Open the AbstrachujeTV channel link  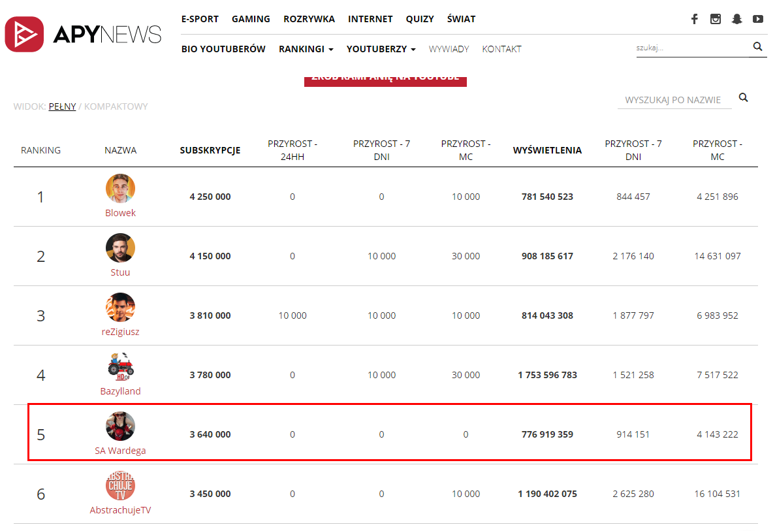tap(120, 509)
